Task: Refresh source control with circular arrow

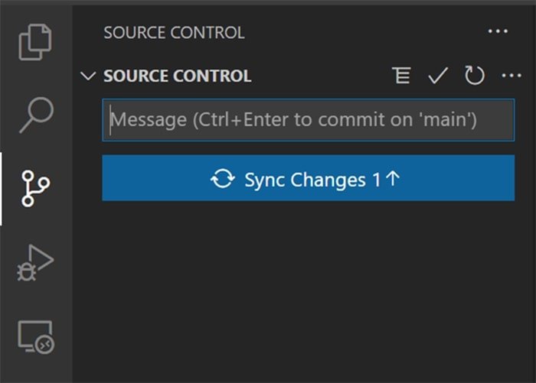Action: click(474, 76)
